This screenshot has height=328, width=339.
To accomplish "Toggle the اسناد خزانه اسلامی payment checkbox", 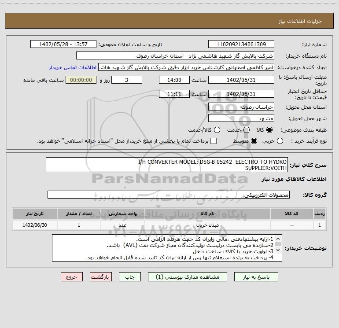I will [214, 141].
